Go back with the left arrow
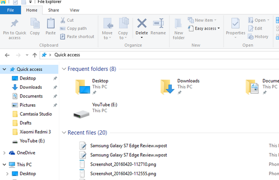The height and width of the screenshot is (180, 279). coord(7,55)
